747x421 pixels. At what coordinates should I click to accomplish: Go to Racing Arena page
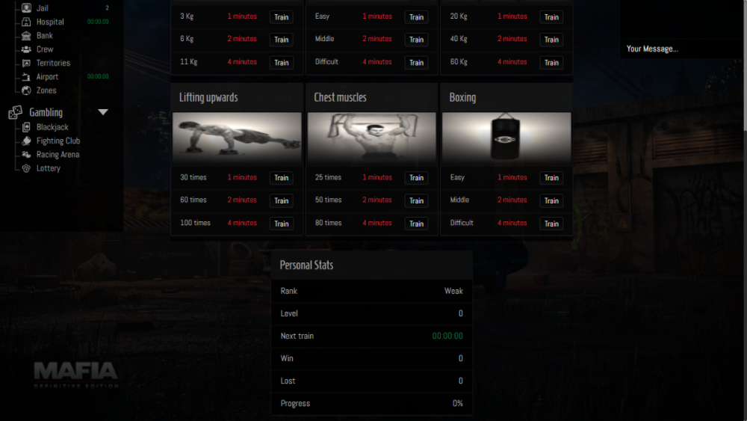pyautogui.click(x=58, y=155)
